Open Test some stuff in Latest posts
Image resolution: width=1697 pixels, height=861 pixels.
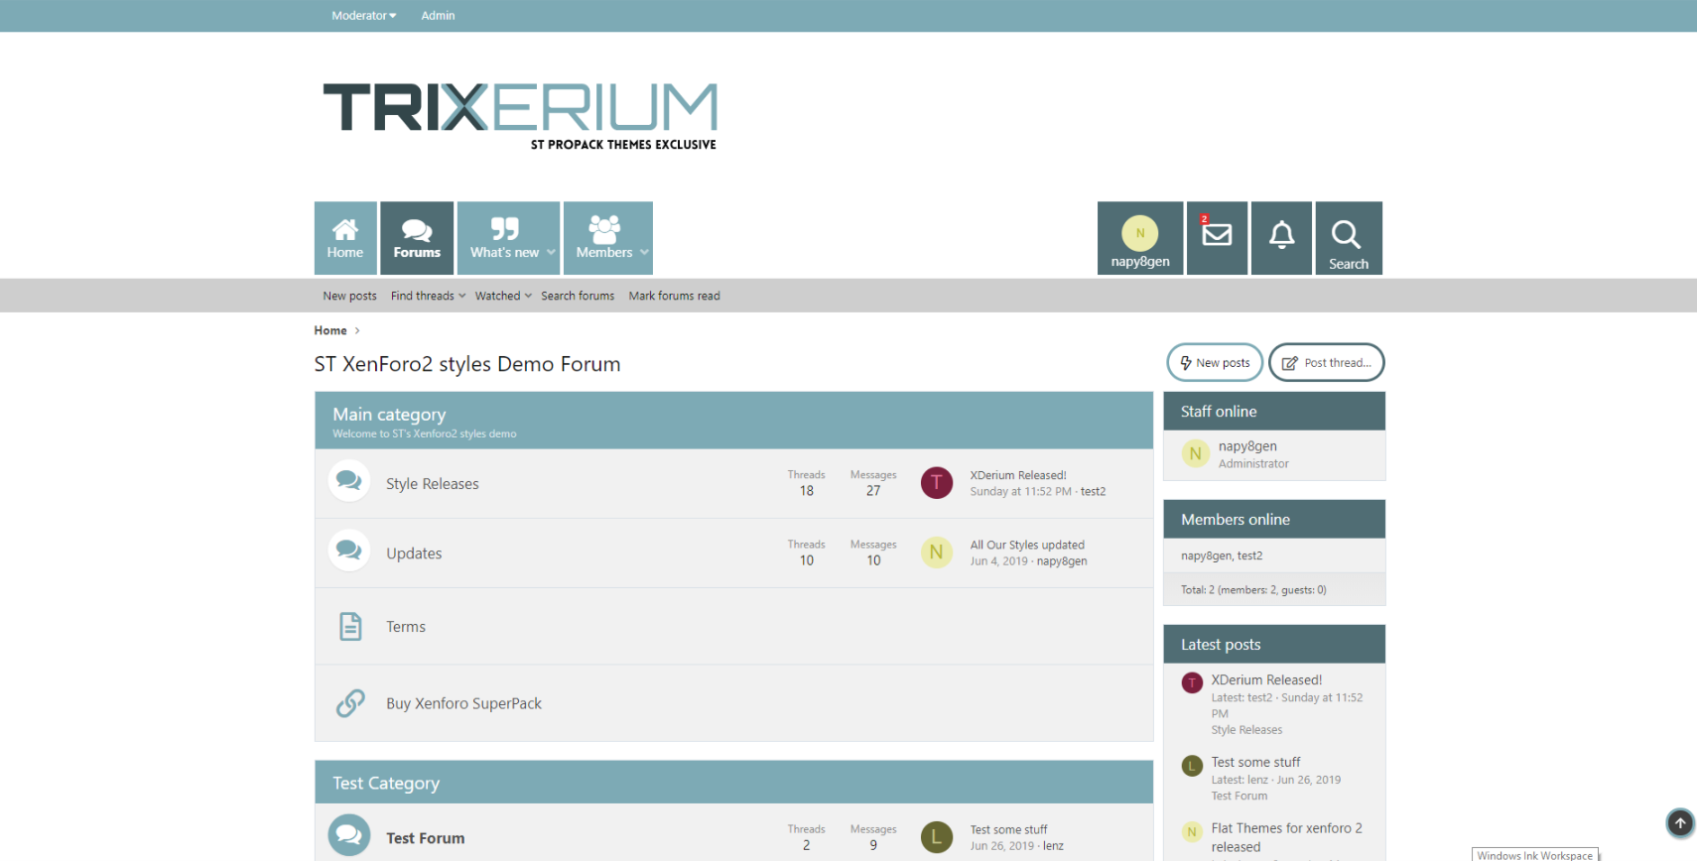tap(1255, 762)
